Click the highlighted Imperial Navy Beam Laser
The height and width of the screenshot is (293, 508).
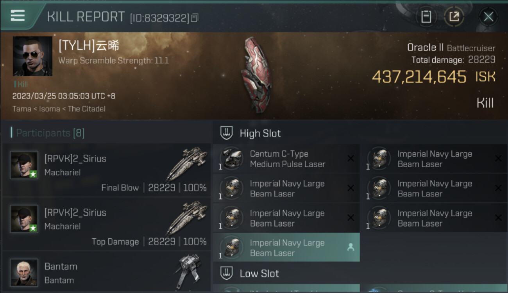point(286,248)
